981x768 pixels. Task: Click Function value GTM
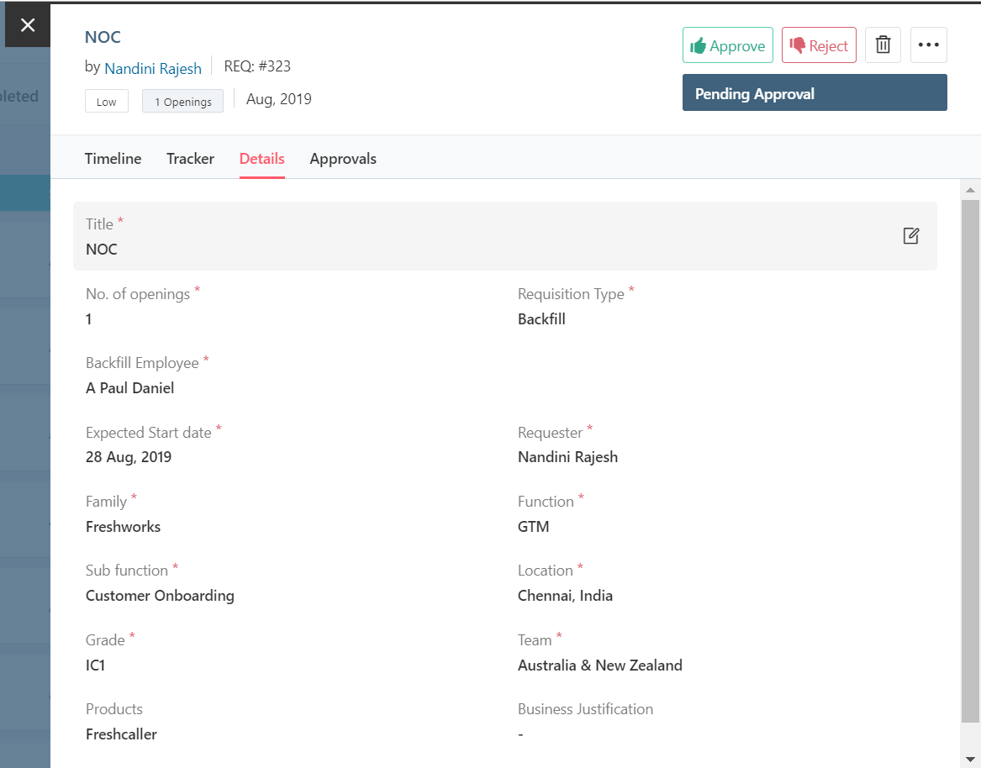click(533, 527)
